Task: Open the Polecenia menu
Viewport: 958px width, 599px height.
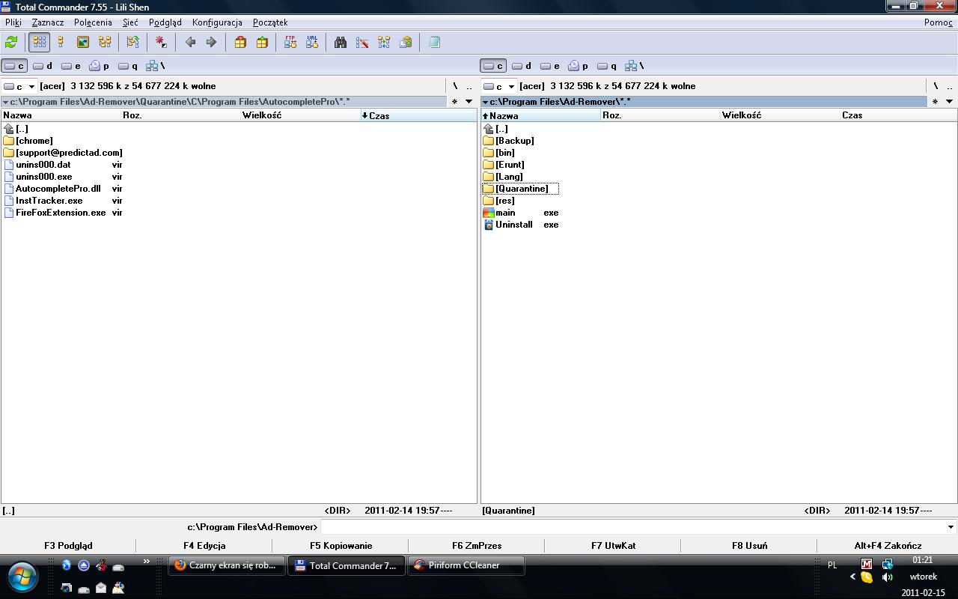Action: point(94,22)
